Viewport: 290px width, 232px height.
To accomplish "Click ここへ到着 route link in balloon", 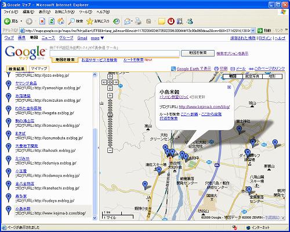I will 189,114.
